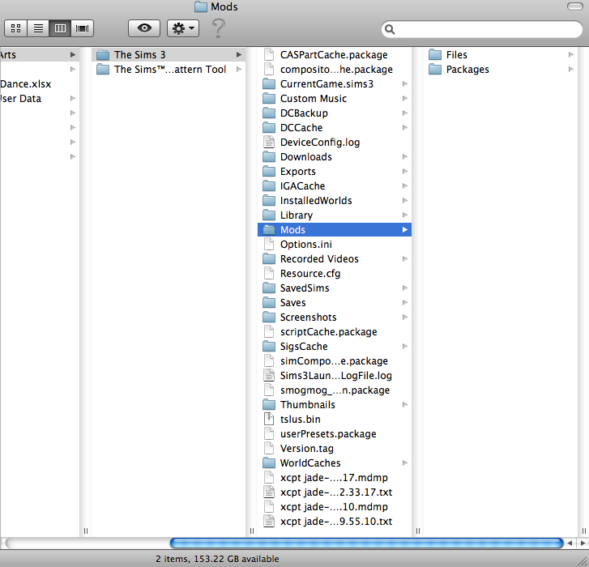The height and width of the screenshot is (567, 589).
Task: Expand the Saves folder arrow
Action: pos(404,303)
